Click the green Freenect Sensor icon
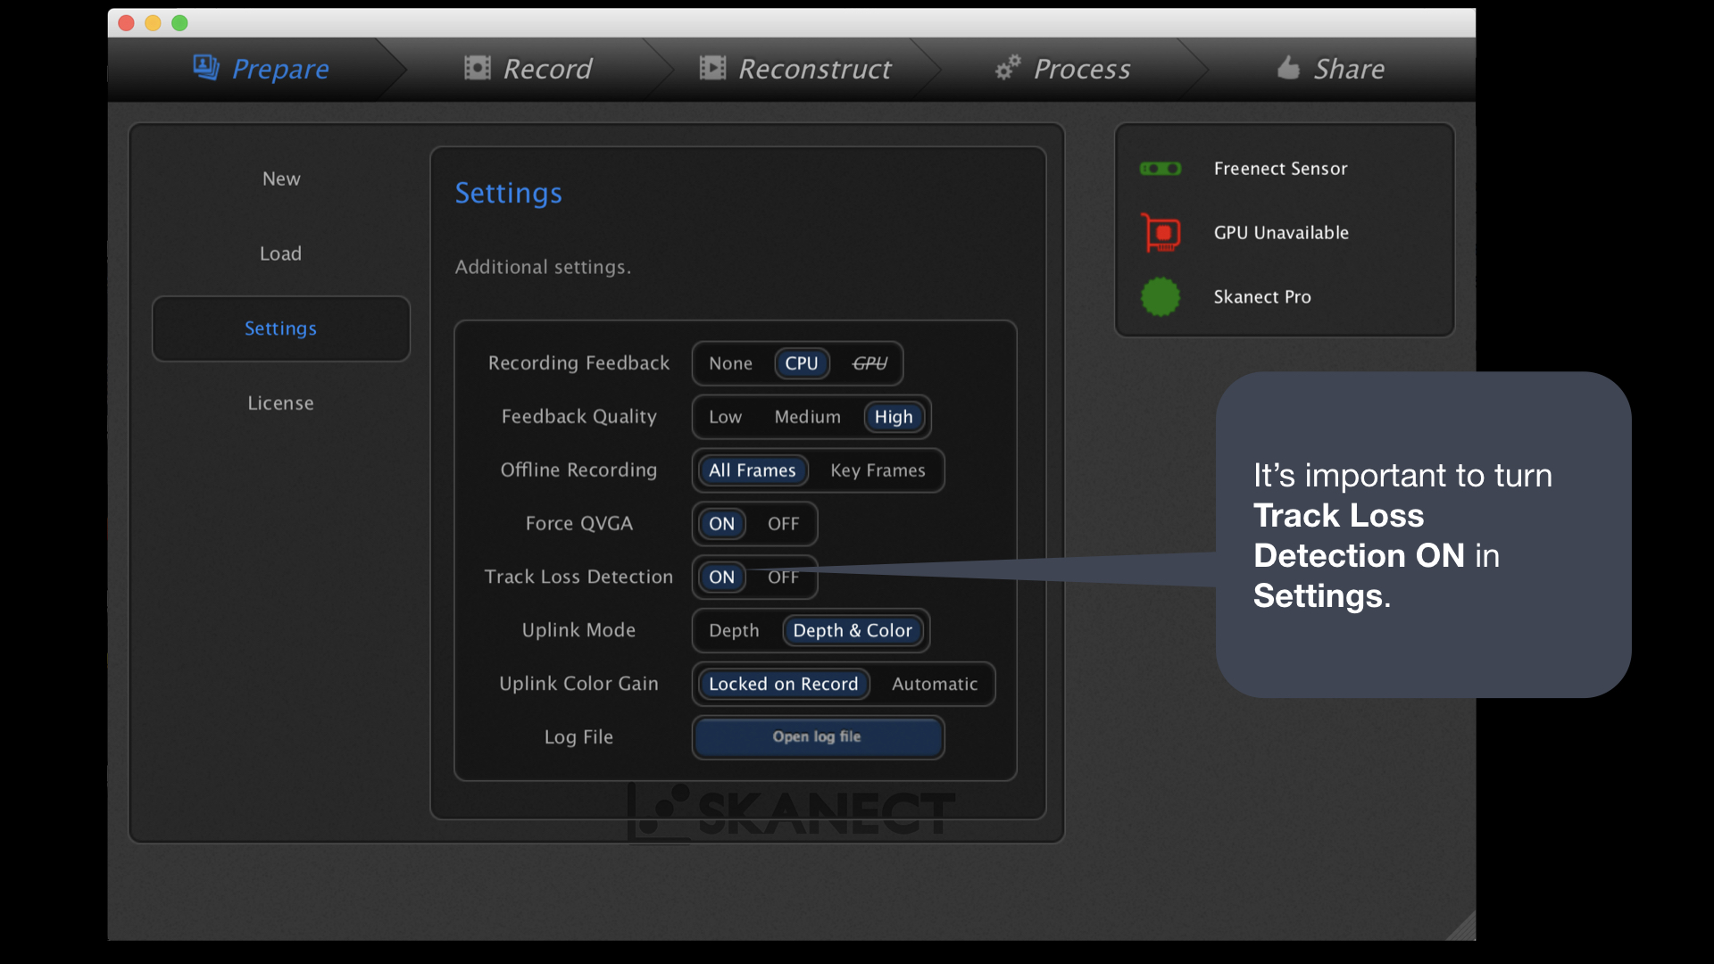The image size is (1714, 964). (1160, 169)
